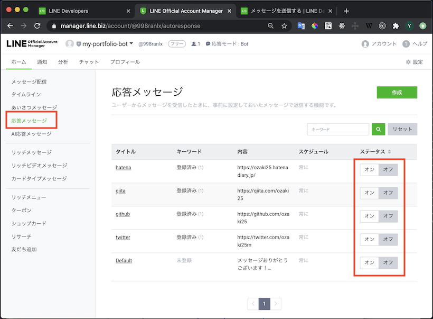Expand the my-portfolio-bot account dropdown
The image size is (433, 319).
point(131,43)
